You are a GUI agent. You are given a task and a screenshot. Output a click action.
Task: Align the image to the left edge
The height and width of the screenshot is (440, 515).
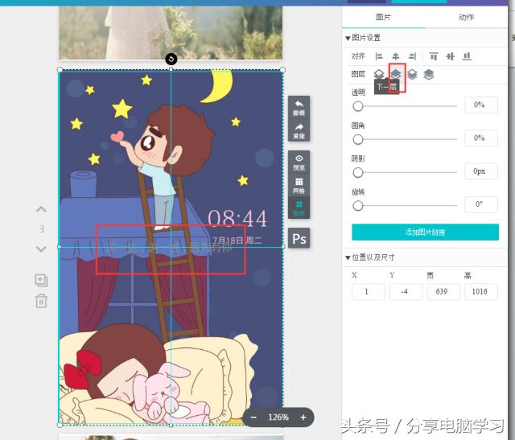pos(379,56)
